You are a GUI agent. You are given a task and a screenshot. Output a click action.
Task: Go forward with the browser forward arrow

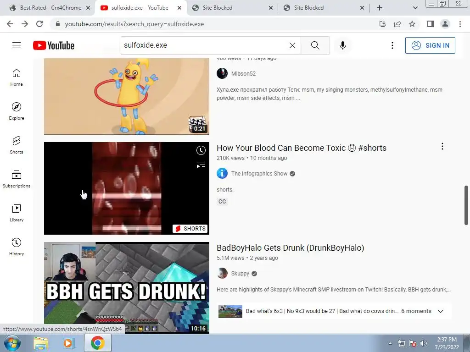click(25, 24)
